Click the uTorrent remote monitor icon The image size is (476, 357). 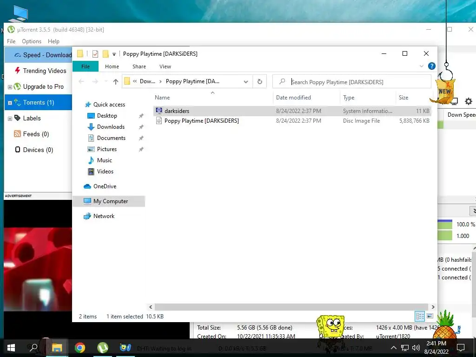coord(455,101)
